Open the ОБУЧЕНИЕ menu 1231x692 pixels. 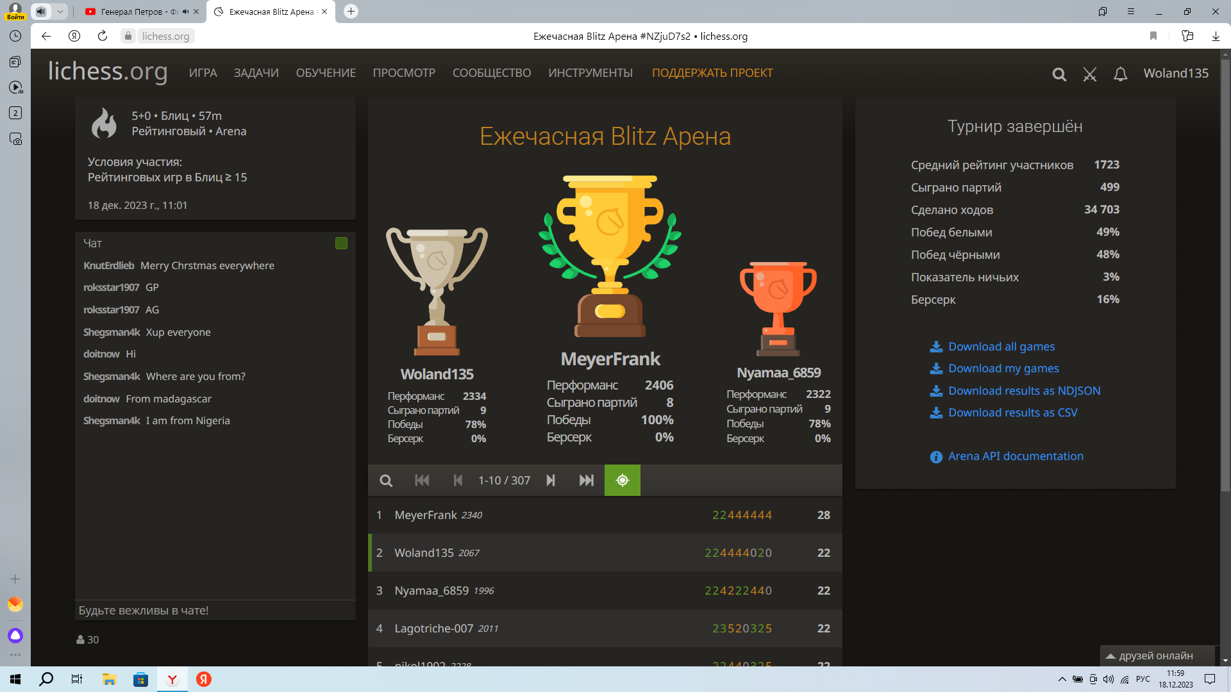326,73
